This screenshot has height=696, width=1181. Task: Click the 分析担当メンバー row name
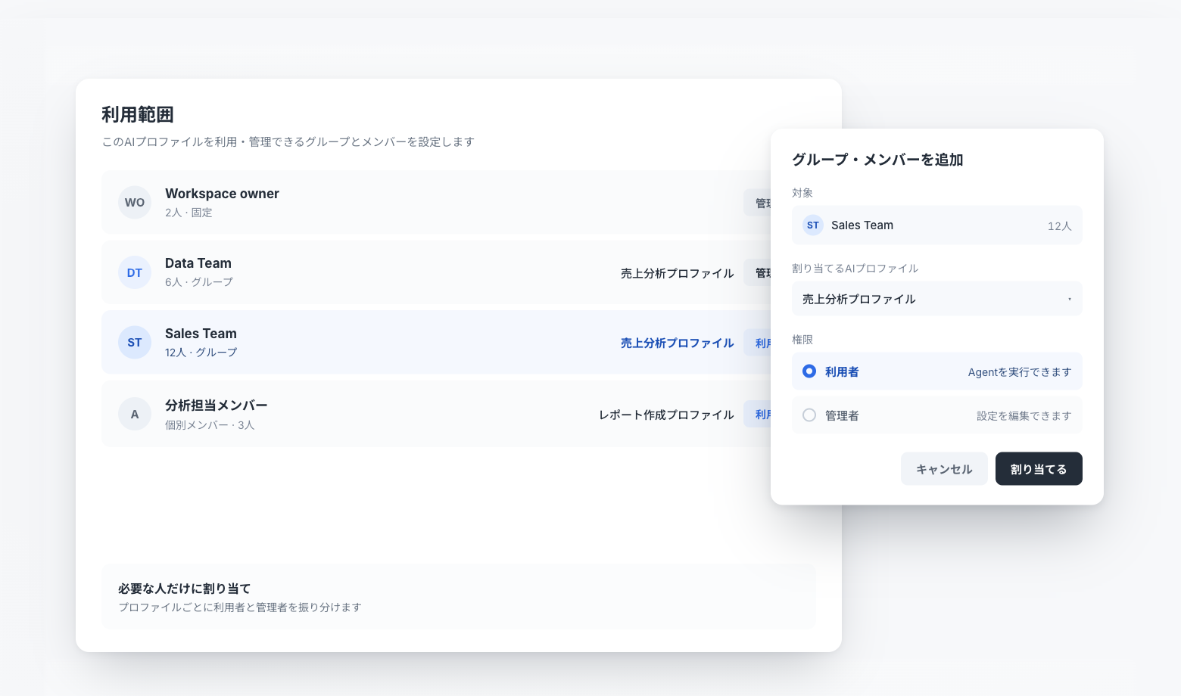point(217,405)
